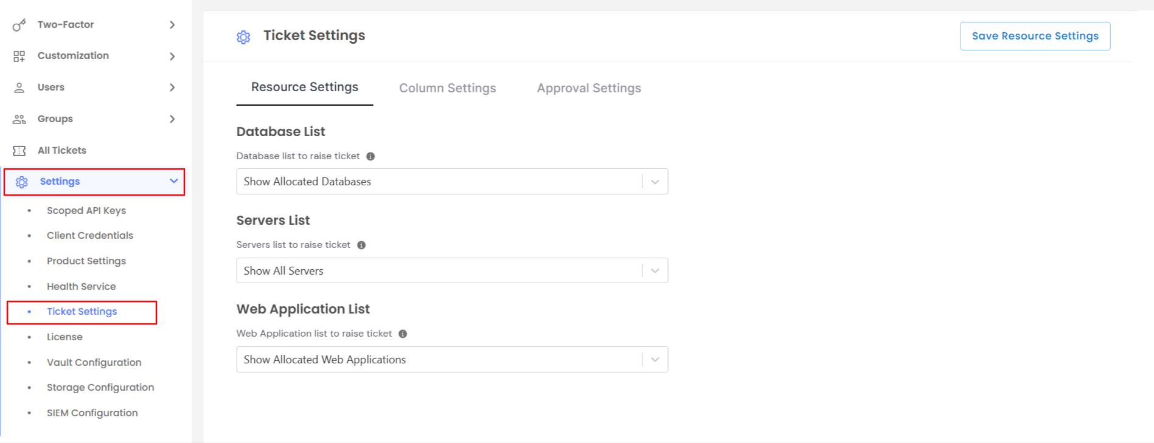Open the Show Allocated Databases dropdown

451,182
